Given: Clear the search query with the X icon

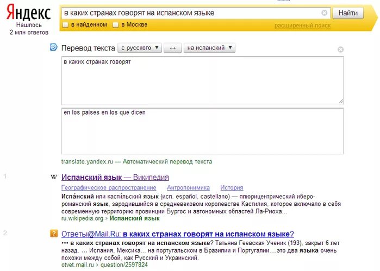Looking at the screenshot, I should pyautogui.click(x=324, y=12).
